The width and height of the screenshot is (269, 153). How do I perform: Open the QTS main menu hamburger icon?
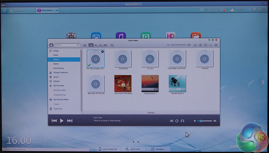[x=4, y=10]
